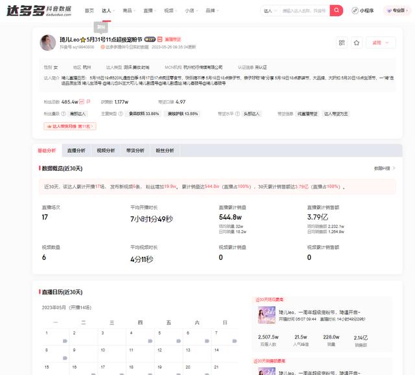Switch to the 带货分析 tab

coord(136,150)
